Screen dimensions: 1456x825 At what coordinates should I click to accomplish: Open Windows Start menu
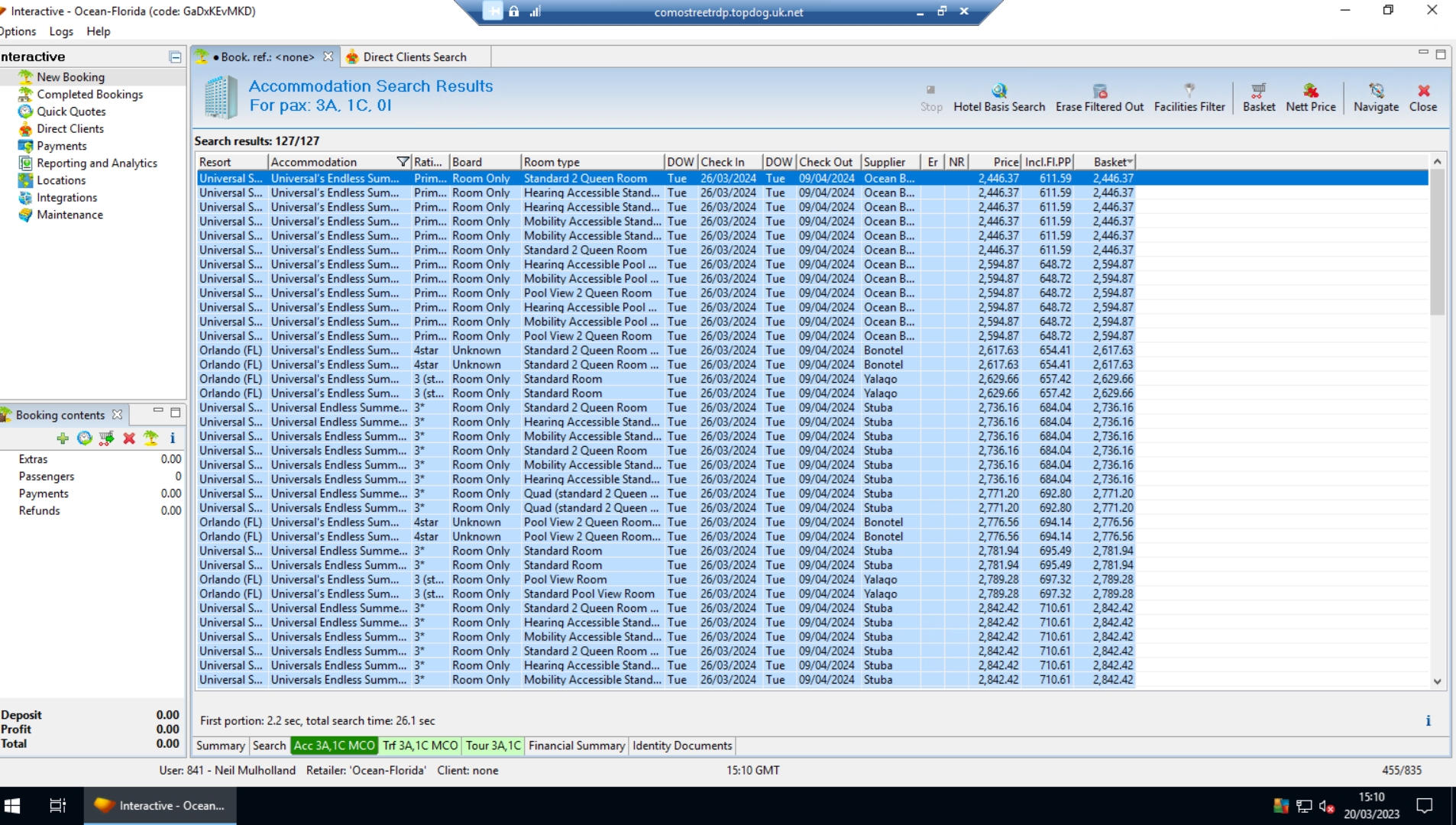click(x=12, y=806)
